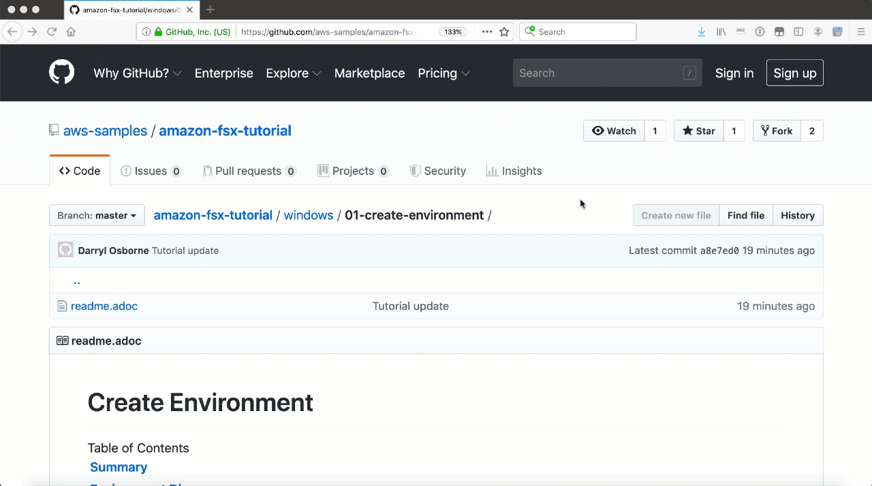Screen dimensions: 872x486
Task: Go to the windows folder in breadcrumb
Action: point(309,215)
